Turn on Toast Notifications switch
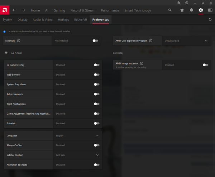 (x=97, y=104)
